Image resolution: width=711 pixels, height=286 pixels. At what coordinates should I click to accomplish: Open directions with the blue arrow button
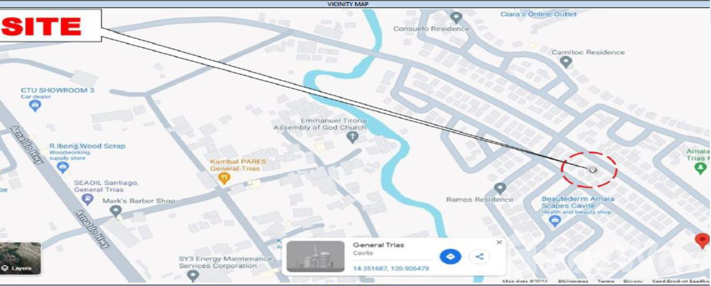[450, 257]
